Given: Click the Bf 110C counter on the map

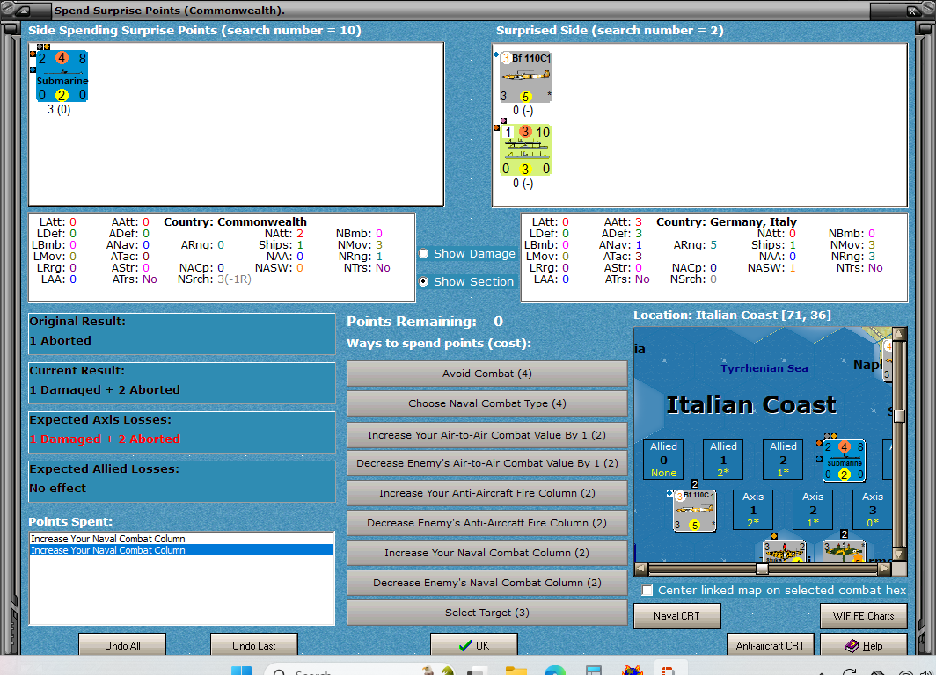Looking at the screenshot, I should (694, 511).
